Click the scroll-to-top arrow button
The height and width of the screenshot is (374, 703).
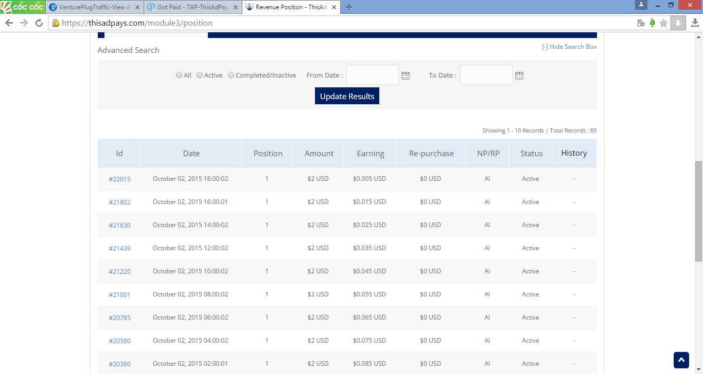click(x=681, y=360)
